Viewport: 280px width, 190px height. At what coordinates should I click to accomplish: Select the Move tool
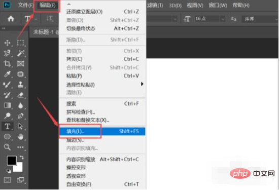point(7,43)
